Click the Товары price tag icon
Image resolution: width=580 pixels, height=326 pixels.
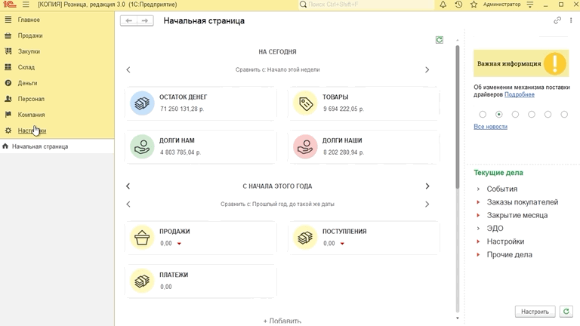coord(305,103)
